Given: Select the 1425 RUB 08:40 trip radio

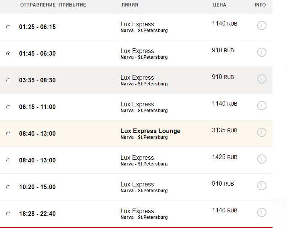Looking at the screenshot, I should pos(8,161).
